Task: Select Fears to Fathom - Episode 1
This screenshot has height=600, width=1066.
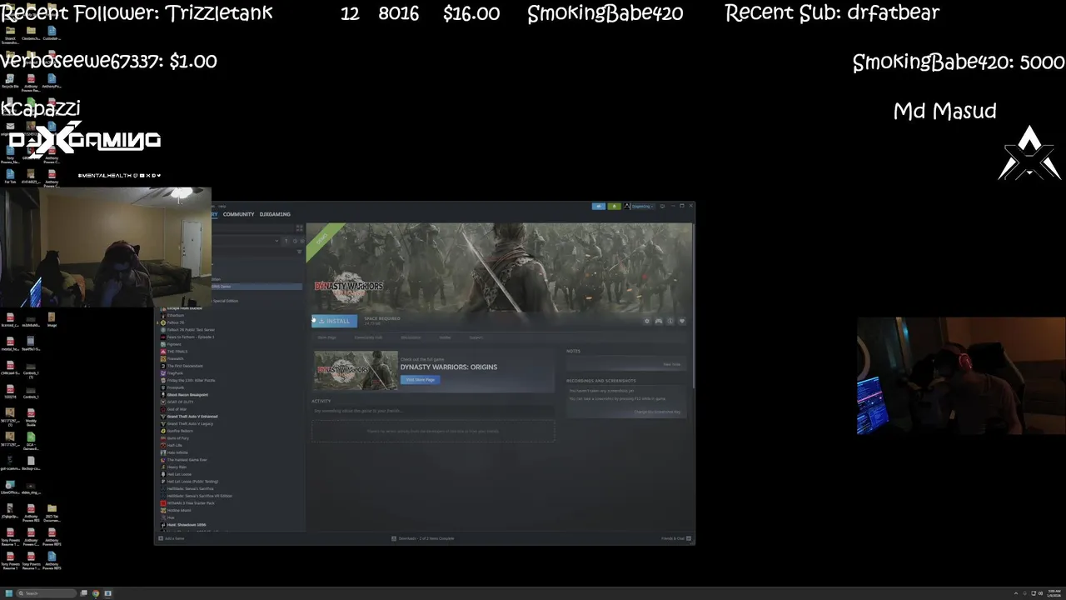Action: coord(190,337)
